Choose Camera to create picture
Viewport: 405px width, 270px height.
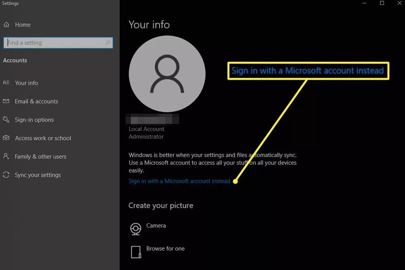click(156, 225)
